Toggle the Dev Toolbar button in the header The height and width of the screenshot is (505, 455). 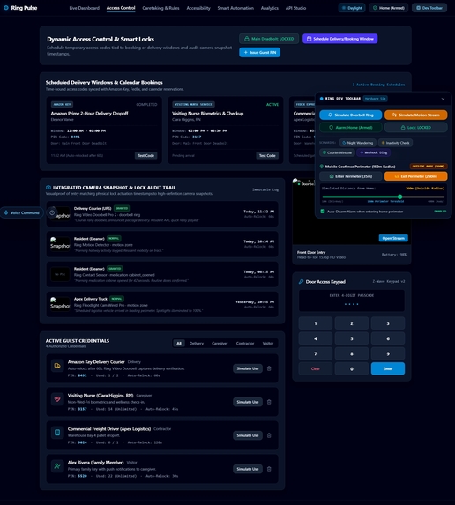(x=429, y=8)
